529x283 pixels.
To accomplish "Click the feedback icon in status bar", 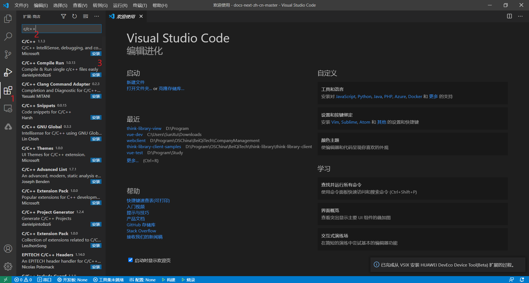I will point(511,280).
